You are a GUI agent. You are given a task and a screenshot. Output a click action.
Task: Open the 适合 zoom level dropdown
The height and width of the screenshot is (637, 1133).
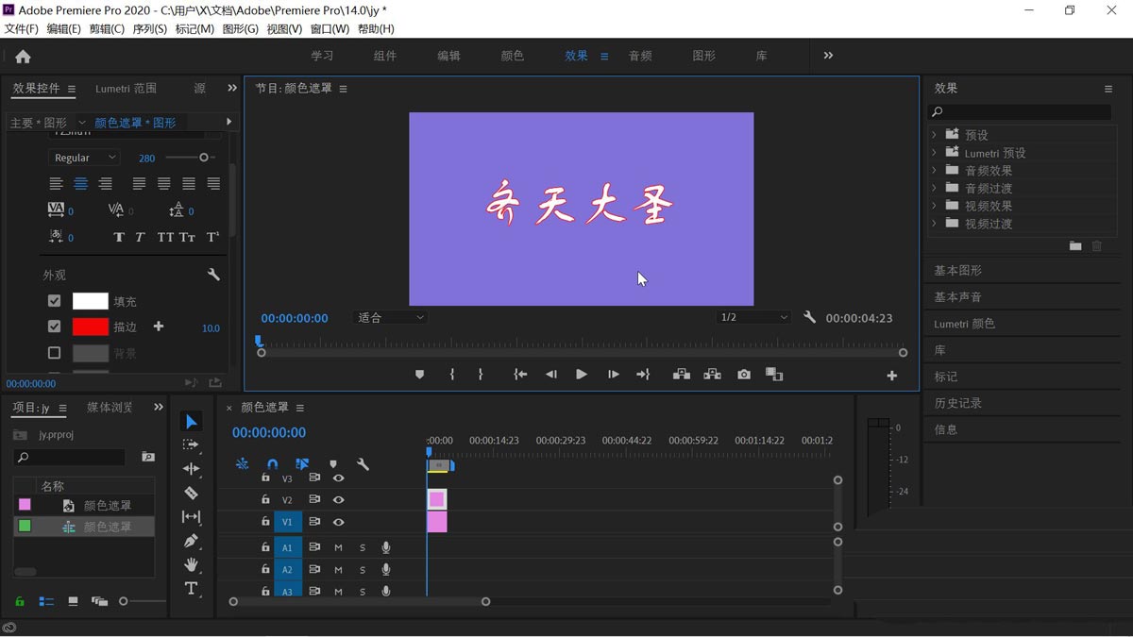pos(390,318)
